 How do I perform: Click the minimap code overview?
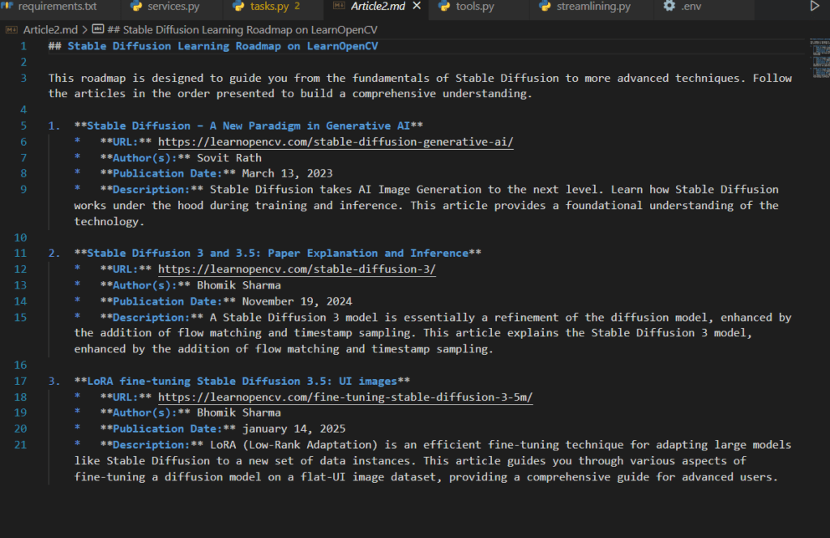[819, 57]
